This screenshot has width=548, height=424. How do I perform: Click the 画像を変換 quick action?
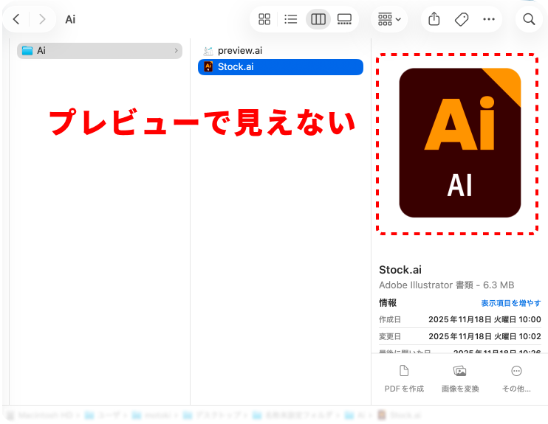click(460, 379)
